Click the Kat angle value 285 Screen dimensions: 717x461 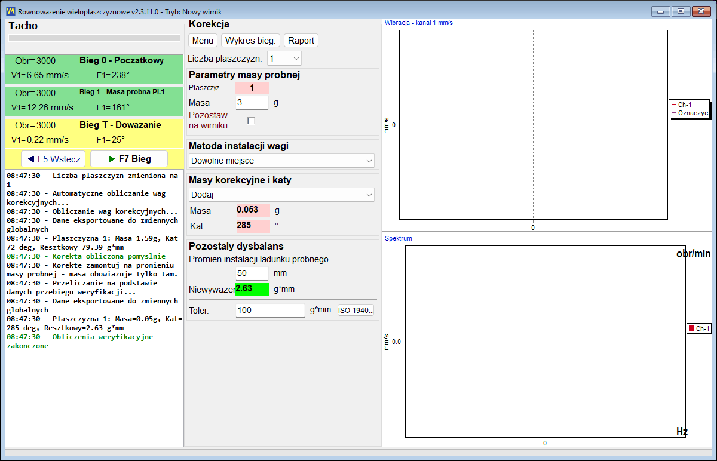[253, 226]
